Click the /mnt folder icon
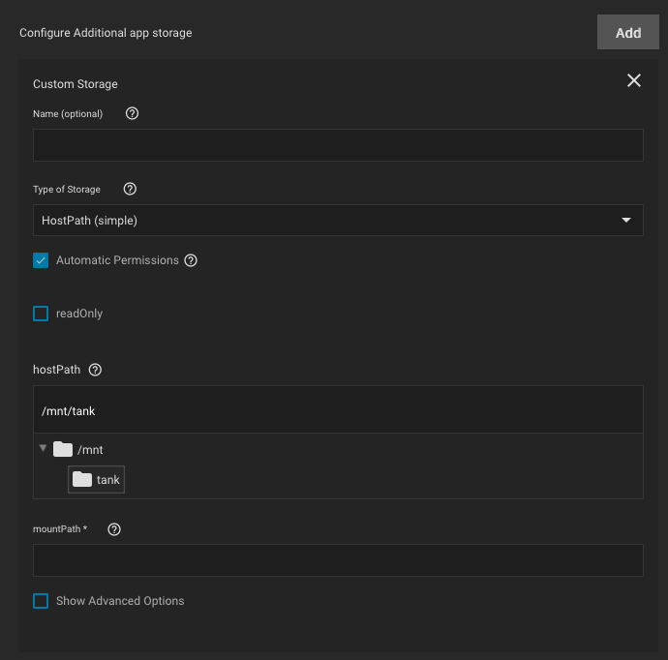This screenshot has height=660, width=668. pos(63,449)
